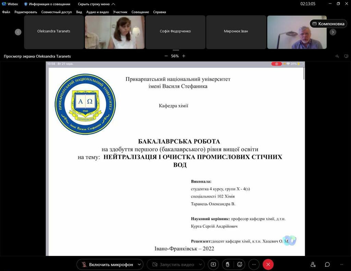Open the Справка menu
This screenshot has height=271, width=351.
[159, 12]
